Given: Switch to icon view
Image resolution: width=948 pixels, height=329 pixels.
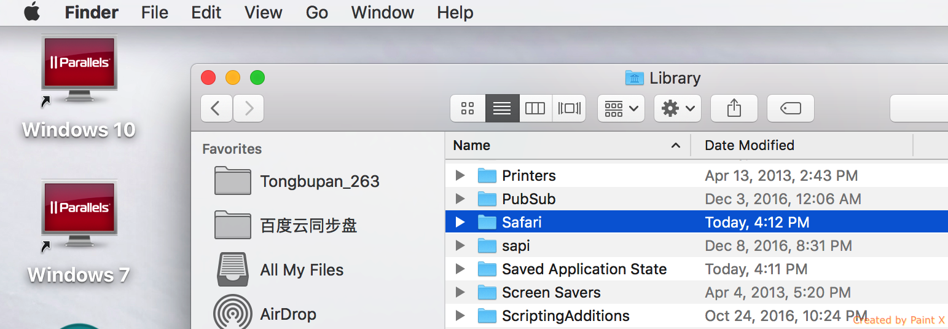Looking at the screenshot, I should click(x=468, y=108).
